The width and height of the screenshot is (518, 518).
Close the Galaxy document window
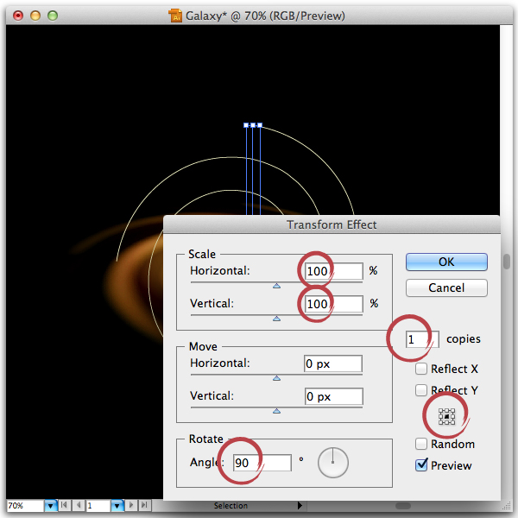(18, 16)
